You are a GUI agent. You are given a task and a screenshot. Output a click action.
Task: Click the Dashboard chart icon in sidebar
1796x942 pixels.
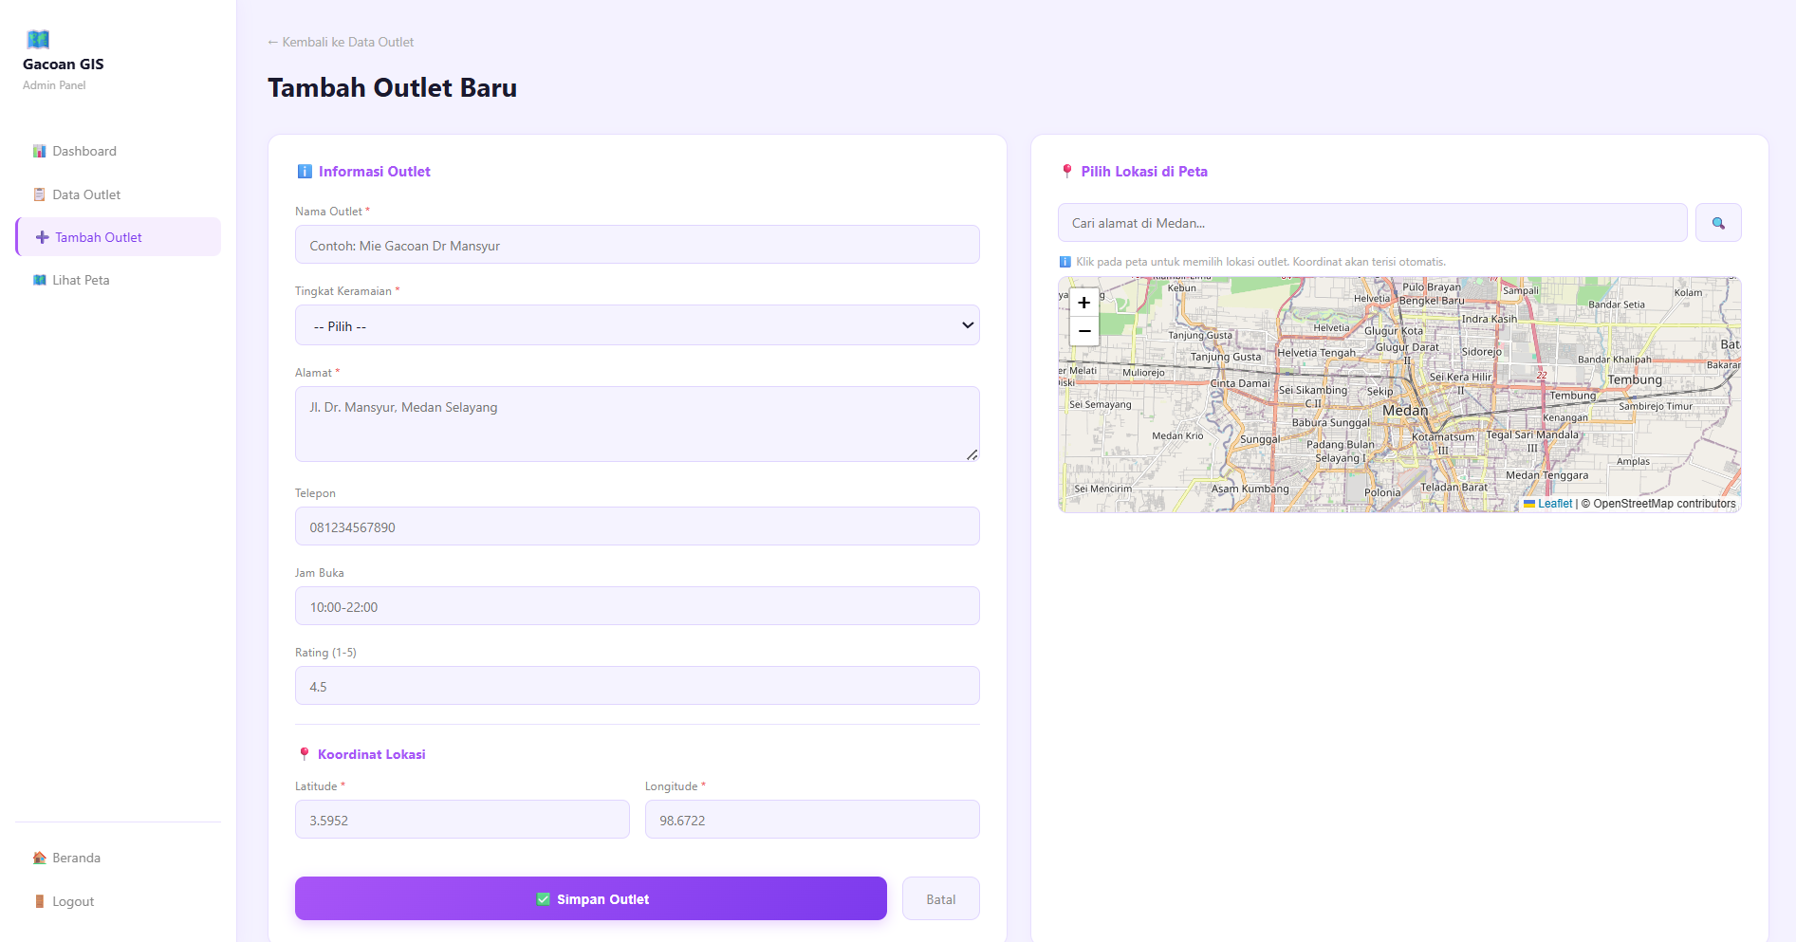[x=39, y=151]
